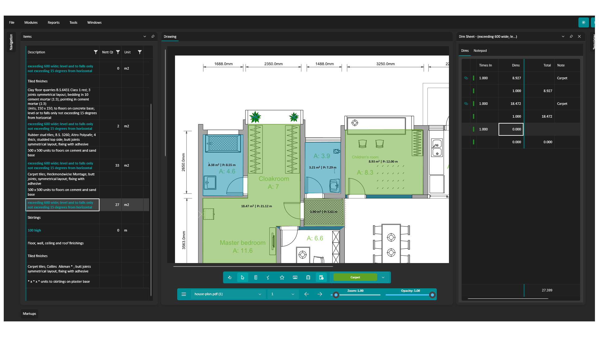Click the Zoom slider handle
Image resolution: width=599 pixels, height=337 pixels.
336,295
